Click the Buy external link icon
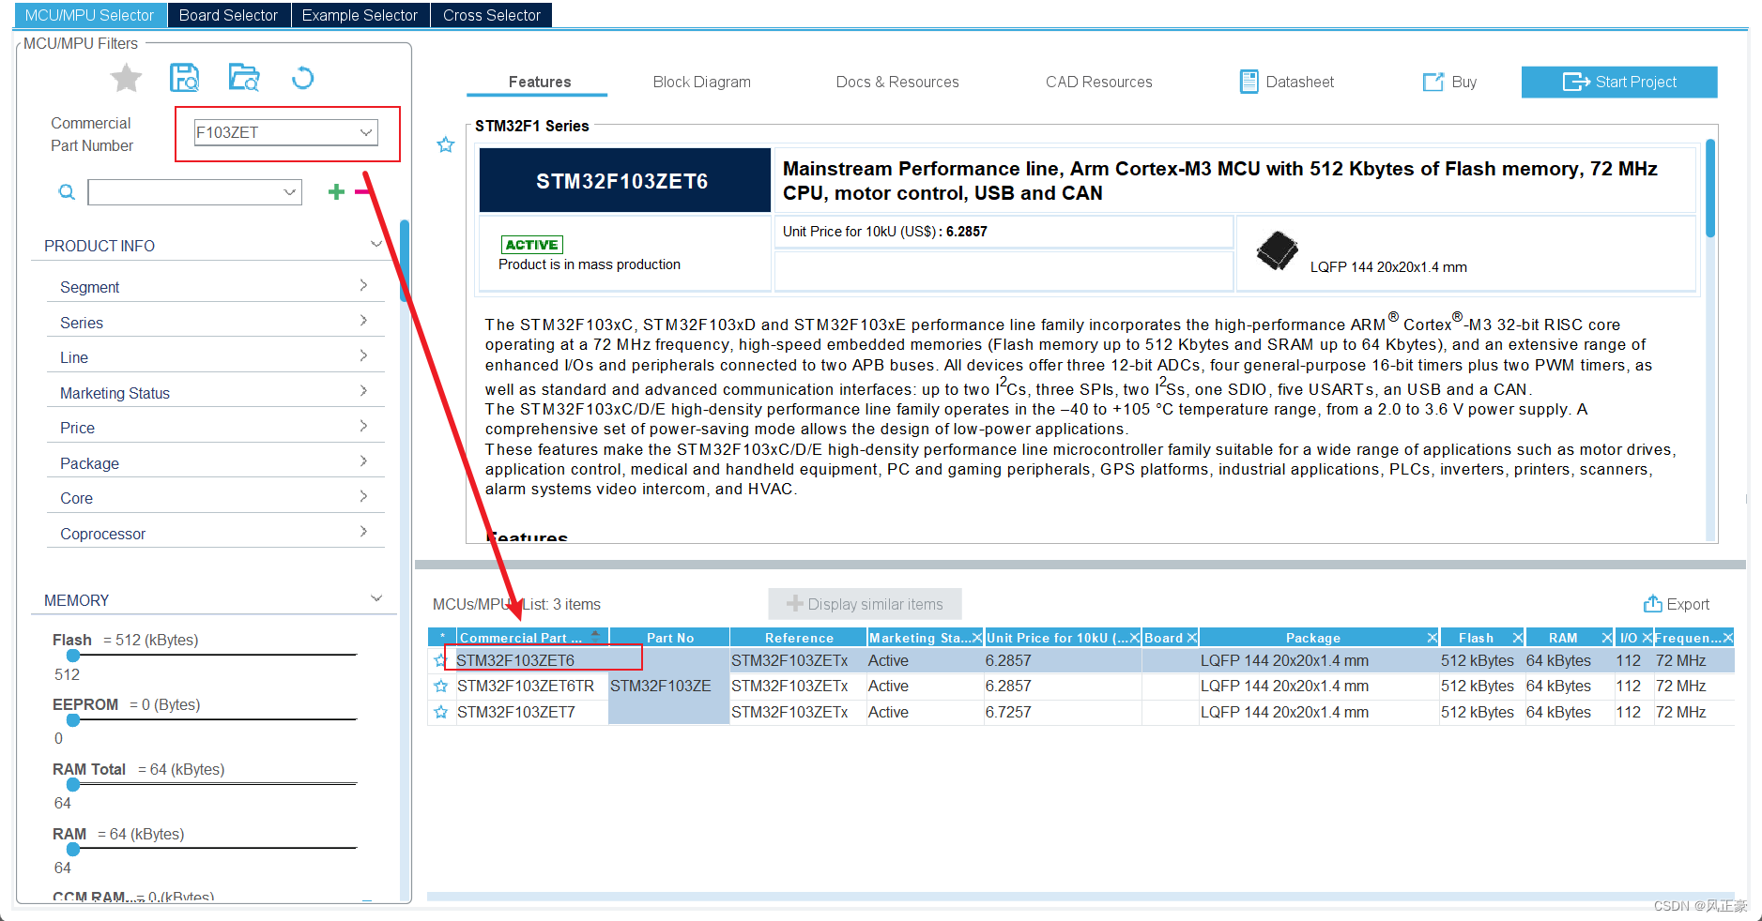Screen dimensions: 1762x921 [x=1433, y=82]
